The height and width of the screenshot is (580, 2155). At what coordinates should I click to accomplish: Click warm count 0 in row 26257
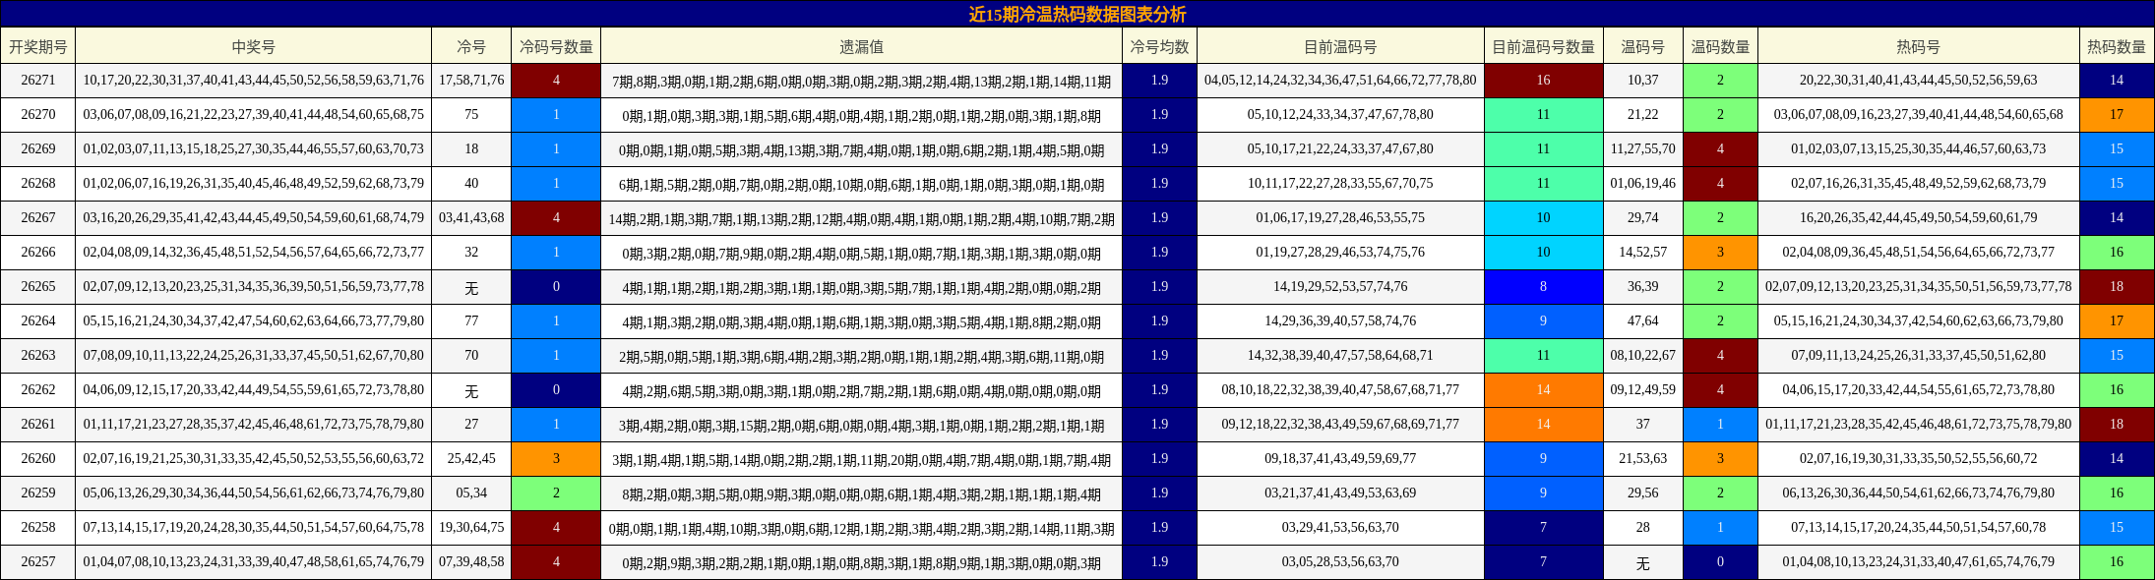(1720, 562)
